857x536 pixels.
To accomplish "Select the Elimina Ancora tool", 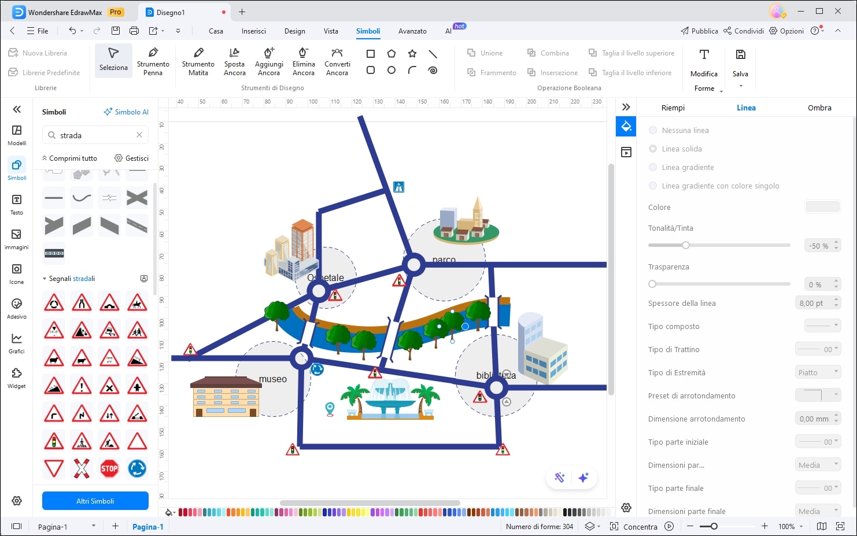I will pos(304,61).
